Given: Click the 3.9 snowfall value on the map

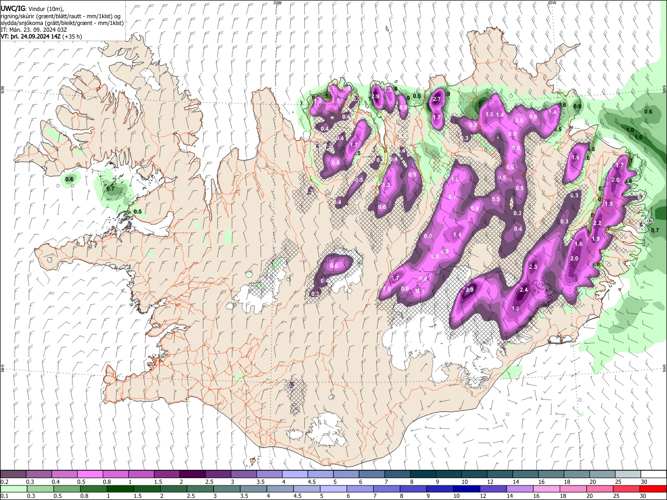Looking at the screenshot, I should (x=470, y=290).
